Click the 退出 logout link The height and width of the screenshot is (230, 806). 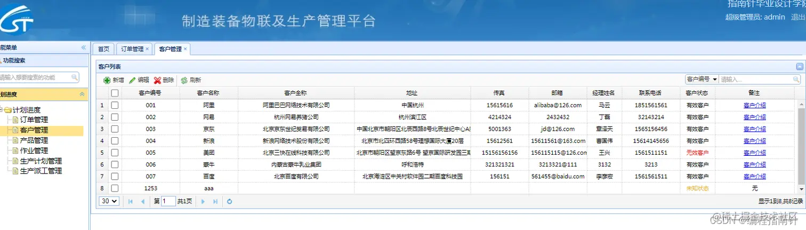(798, 17)
